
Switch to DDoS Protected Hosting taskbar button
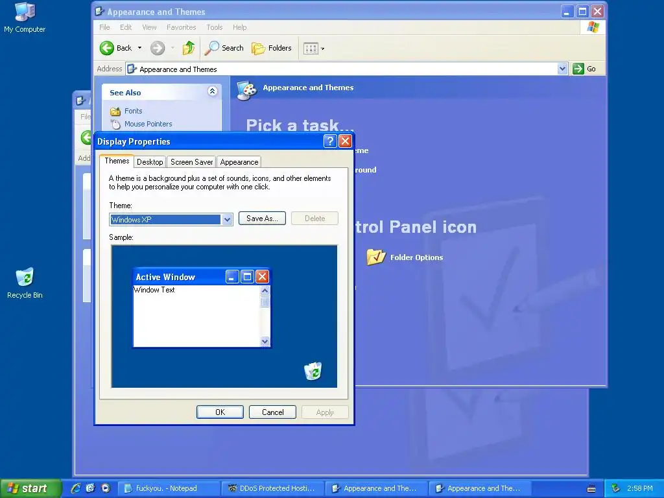[x=272, y=488]
